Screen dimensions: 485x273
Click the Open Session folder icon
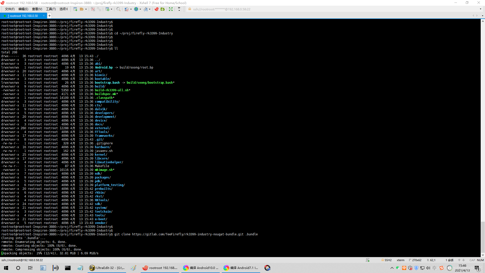click(x=82, y=9)
